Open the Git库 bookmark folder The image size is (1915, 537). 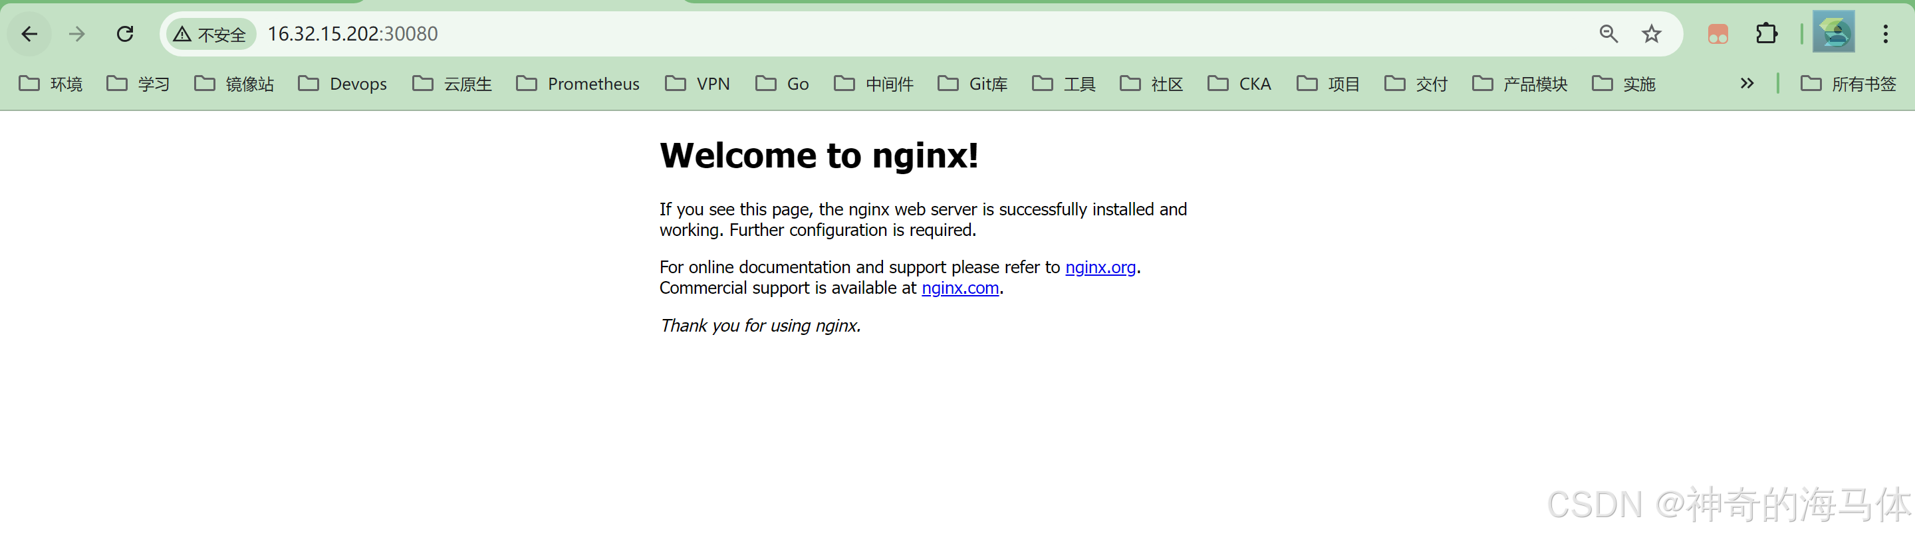point(972,84)
